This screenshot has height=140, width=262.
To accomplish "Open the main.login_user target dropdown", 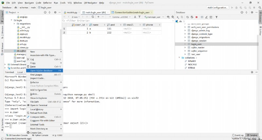I will (154, 17).
